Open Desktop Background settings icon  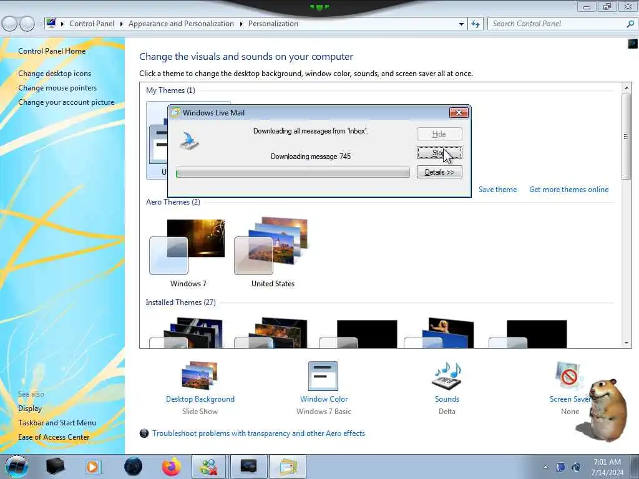[x=200, y=375]
